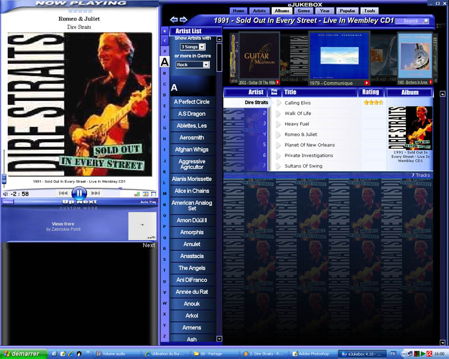Viewport: 449px width, 359px height.
Task: Switch to Adobe Photoshop taskbar button
Action: pos(314,354)
